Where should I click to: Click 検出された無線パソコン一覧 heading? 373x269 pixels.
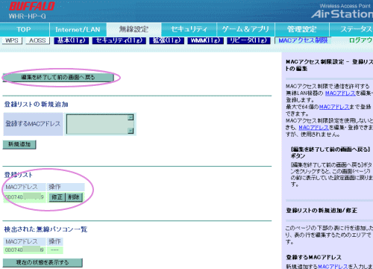(46, 229)
